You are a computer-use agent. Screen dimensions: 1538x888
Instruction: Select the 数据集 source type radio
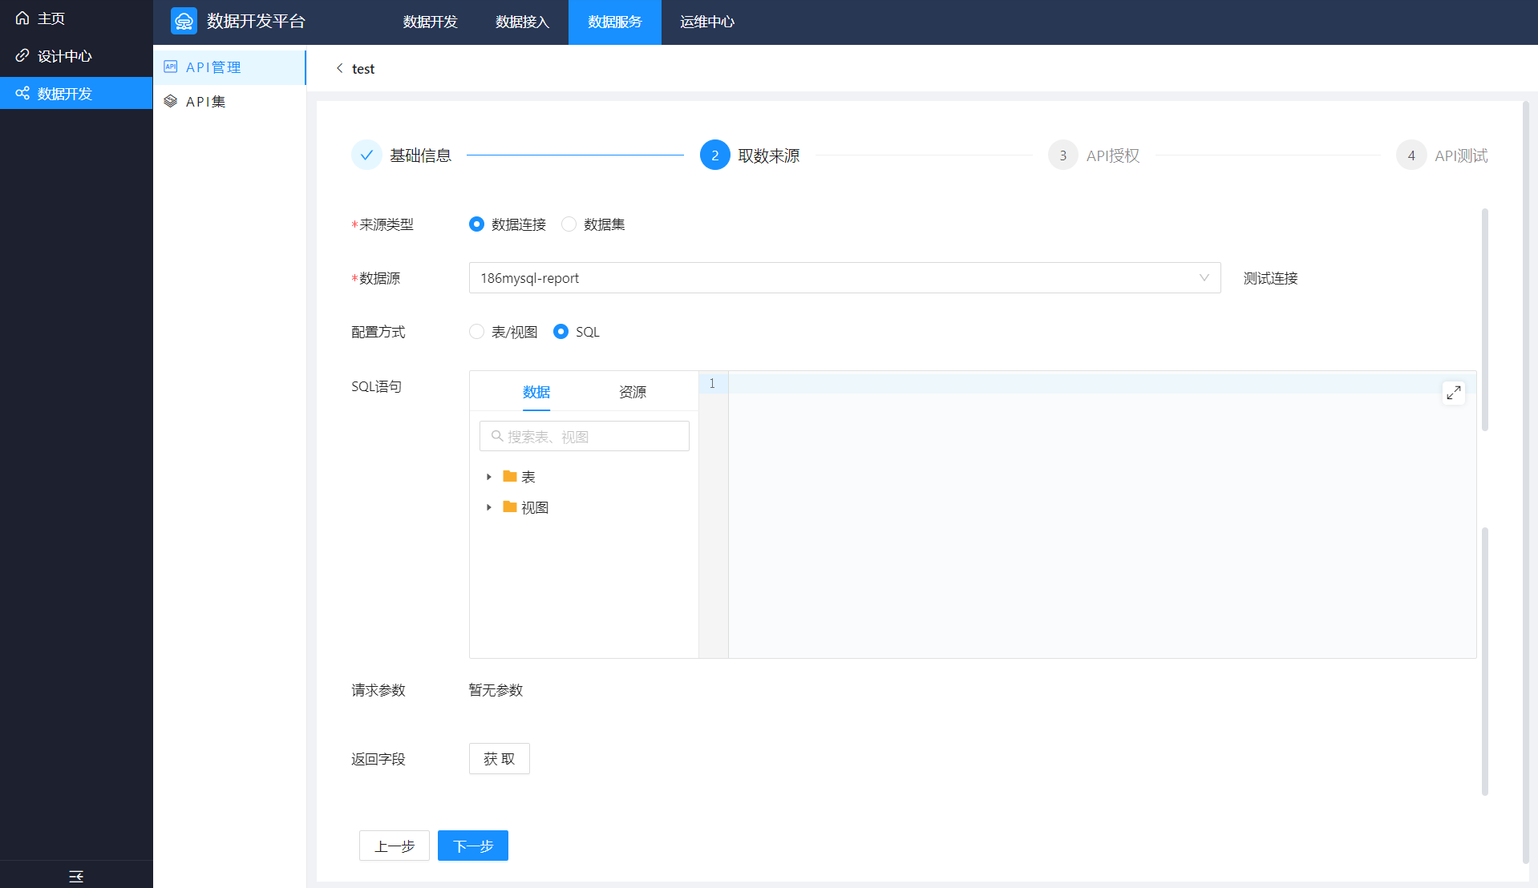click(569, 224)
